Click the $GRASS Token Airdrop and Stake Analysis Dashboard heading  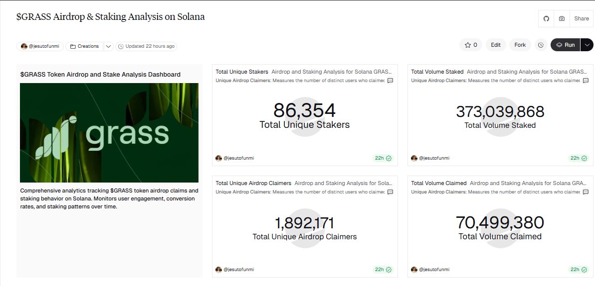tap(100, 75)
